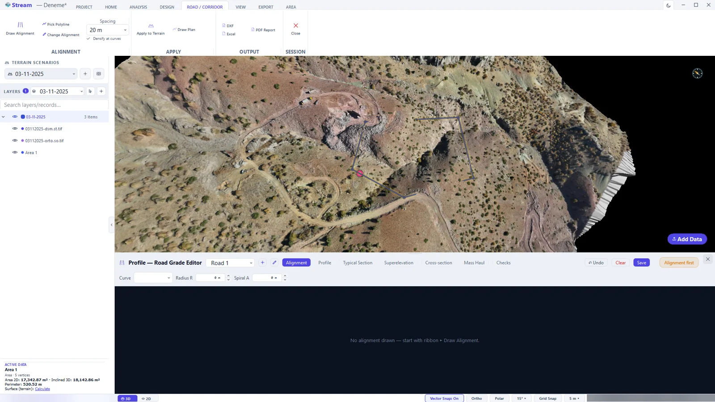Apply alignment to terrain
Viewport: 715px width, 402px height.
[x=151, y=29]
